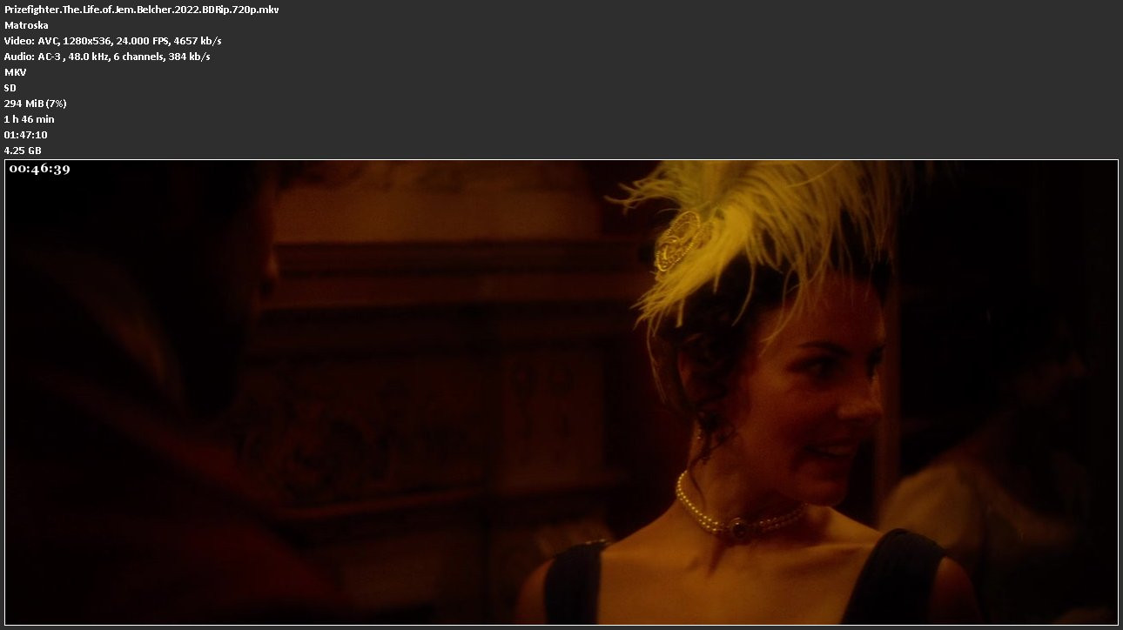The width and height of the screenshot is (1123, 630).
Task: Click the 24.000 FPS frame rate value
Action: pyautogui.click(x=139, y=41)
